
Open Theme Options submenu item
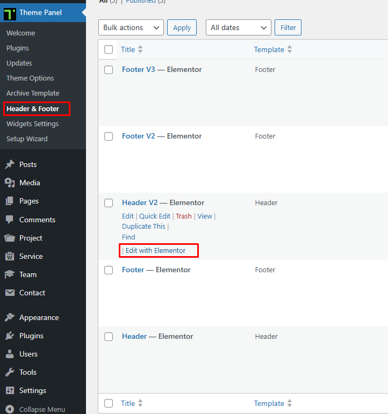pyautogui.click(x=30, y=78)
